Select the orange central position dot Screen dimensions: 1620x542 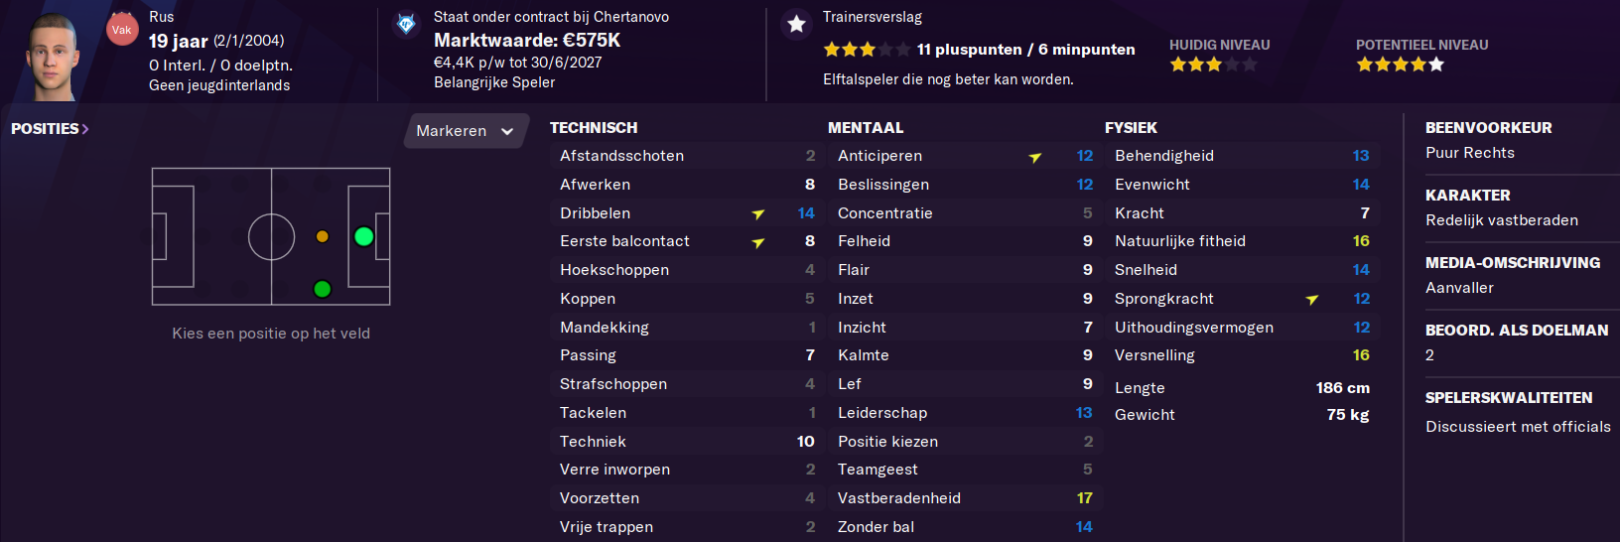(322, 236)
